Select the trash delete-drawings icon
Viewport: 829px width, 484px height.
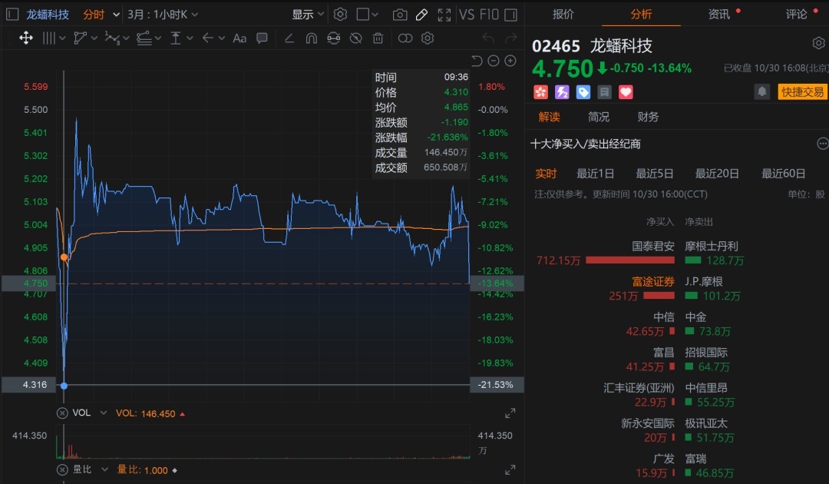(x=378, y=38)
